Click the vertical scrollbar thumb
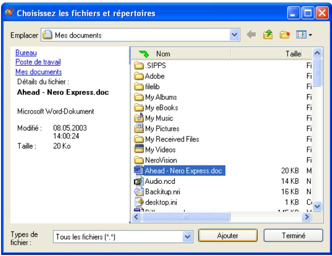The image size is (332, 256). coord(317,72)
